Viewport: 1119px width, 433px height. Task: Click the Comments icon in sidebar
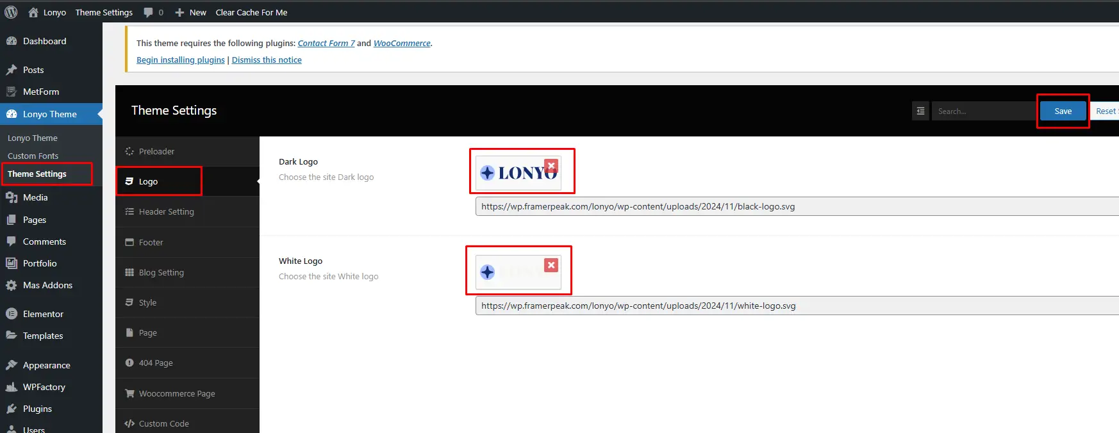[x=12, y=241]
